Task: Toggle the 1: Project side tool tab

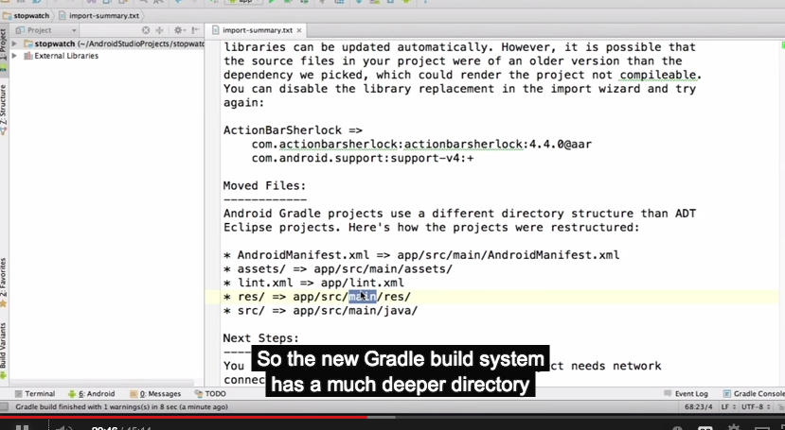Action: click(x=4, y=50)
